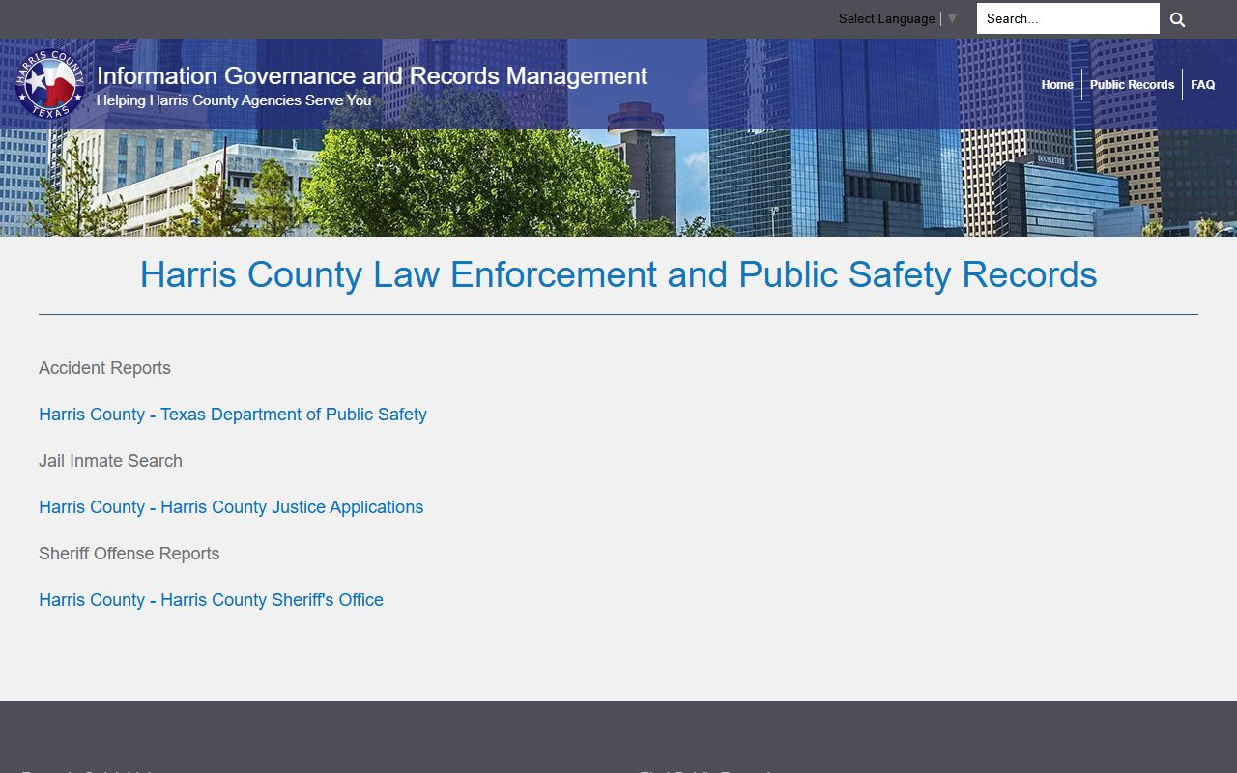Open the FAQ menu item
1237x773 pixels.
pos(1203,85)
